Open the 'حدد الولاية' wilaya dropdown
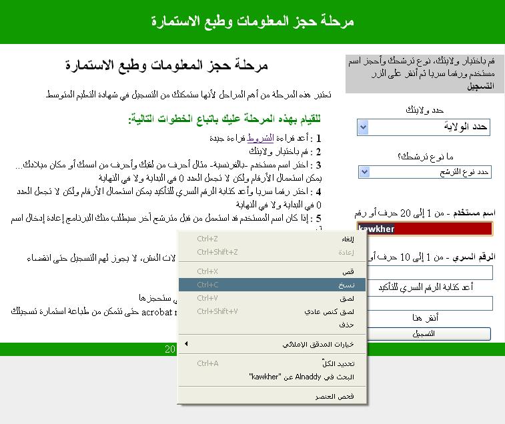This screenshot has height=424, width=505. coord(424,127)
